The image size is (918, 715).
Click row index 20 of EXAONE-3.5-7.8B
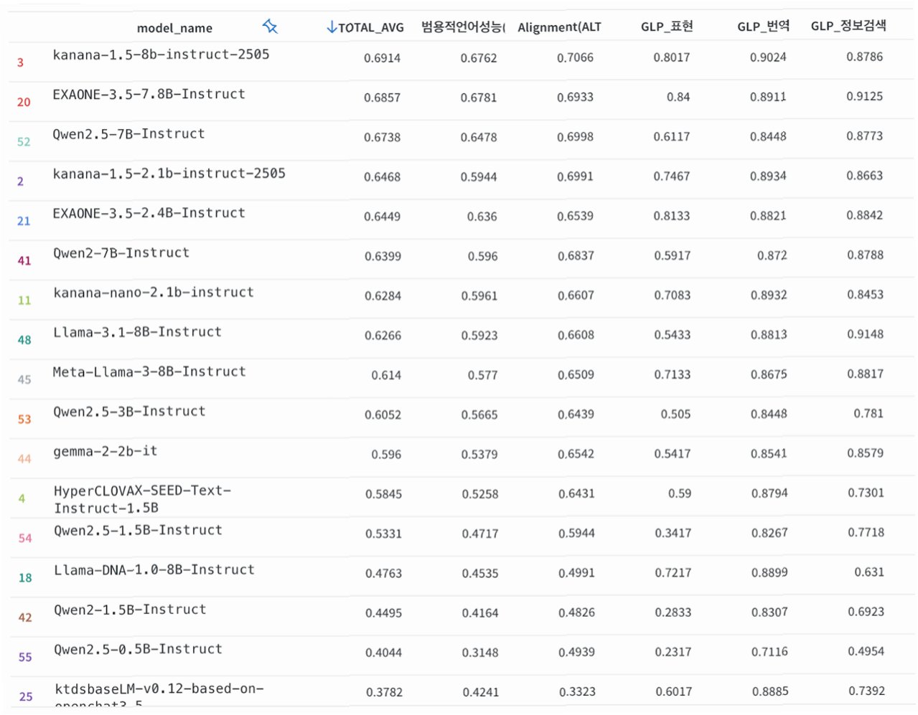pyautogui.click(x=24, y=102)
